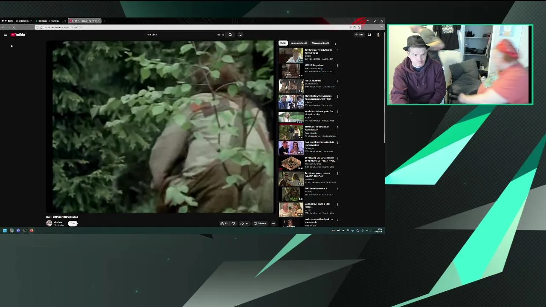Open the account avatar menu
The width and height of the screenshot is (546, 307).
pos(378,35)
